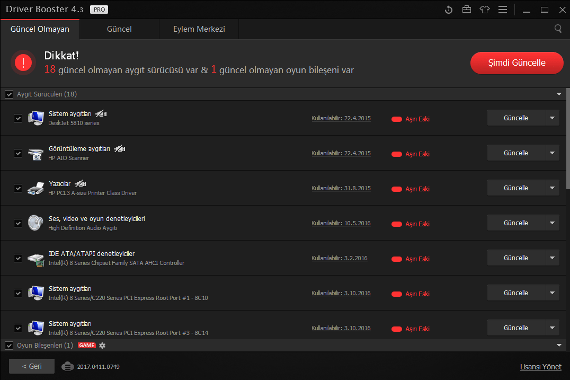Click the restore/rescue history icon
570x380 pixels.
(x=449, y=10)
